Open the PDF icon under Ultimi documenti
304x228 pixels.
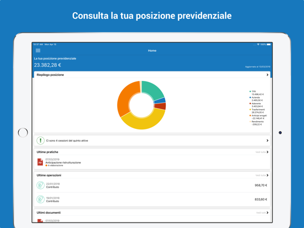[x=40, y=221]
